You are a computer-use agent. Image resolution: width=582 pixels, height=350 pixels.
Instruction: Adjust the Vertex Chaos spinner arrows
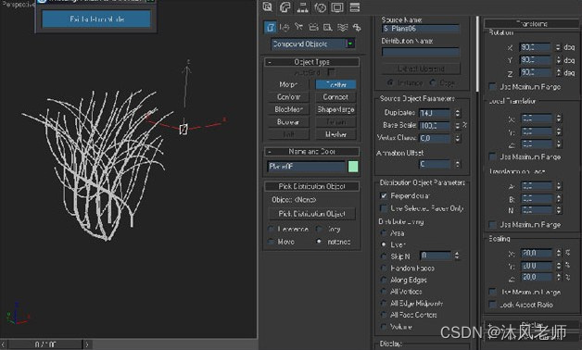tap(457, 138)
